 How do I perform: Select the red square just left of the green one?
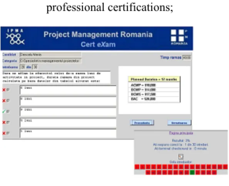click(x=187, y=172)
